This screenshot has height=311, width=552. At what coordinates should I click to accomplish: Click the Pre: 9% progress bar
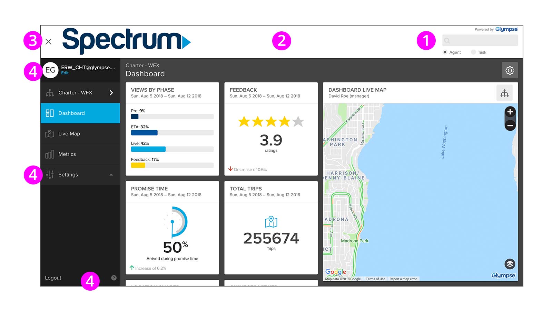click(x=172, y=117)
